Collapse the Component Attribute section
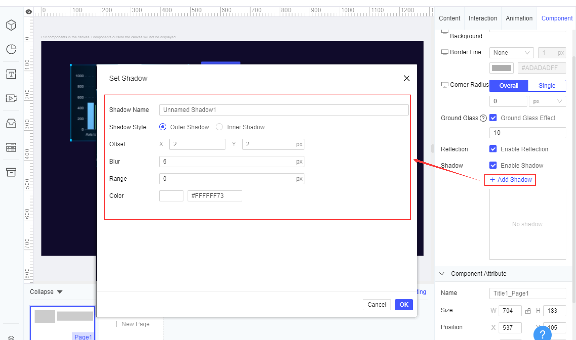 click(442, 274)
